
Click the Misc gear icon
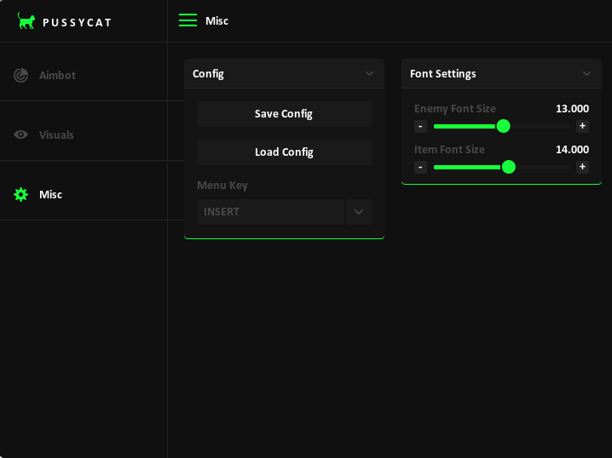21,195
